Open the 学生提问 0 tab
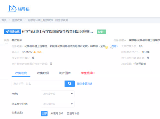Screen dimensions: 160x119 coord(88,73)
